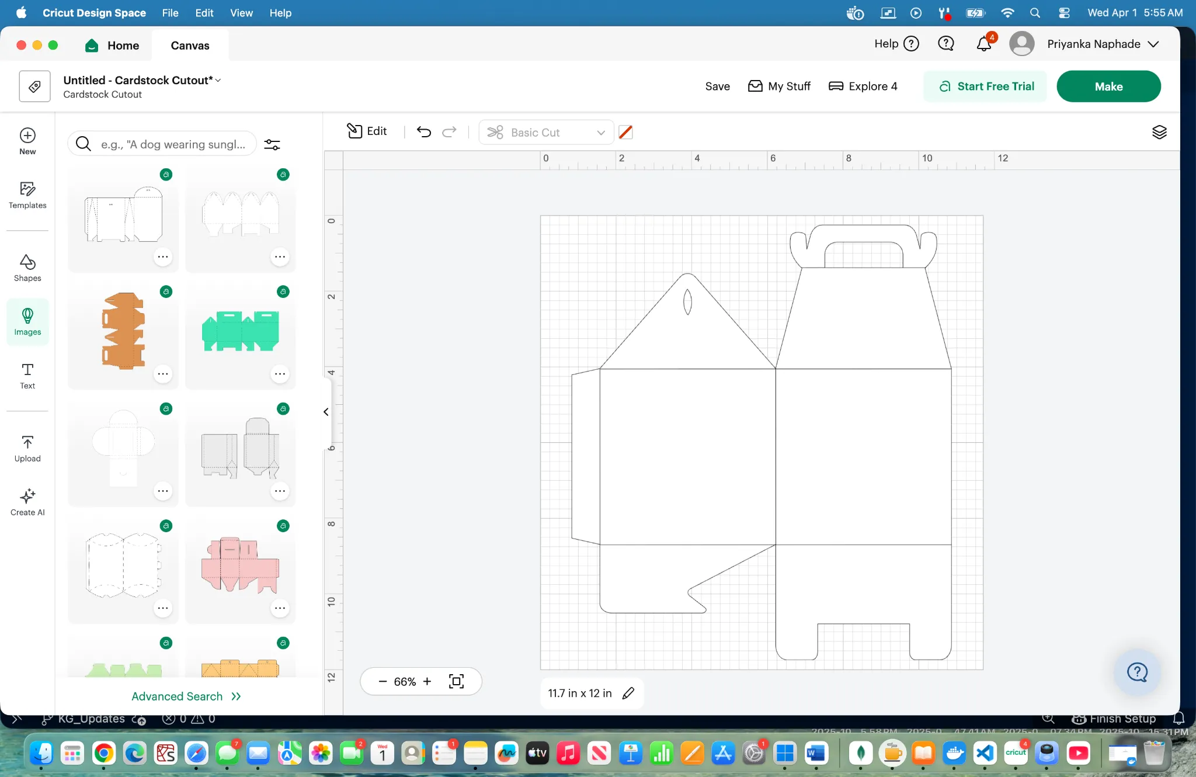The height and width of the screenshot is (777, 1196).
Task: Collapse the images side panel
Action: click(x=326, y=412)
